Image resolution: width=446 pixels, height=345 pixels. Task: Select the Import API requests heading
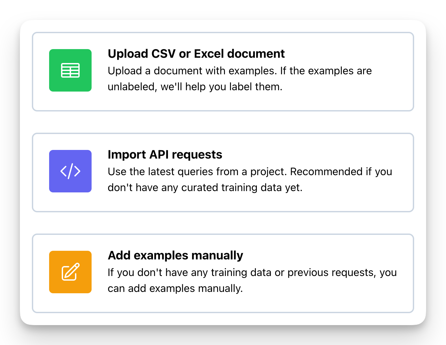pyautogui.click(x=165, y=155)
